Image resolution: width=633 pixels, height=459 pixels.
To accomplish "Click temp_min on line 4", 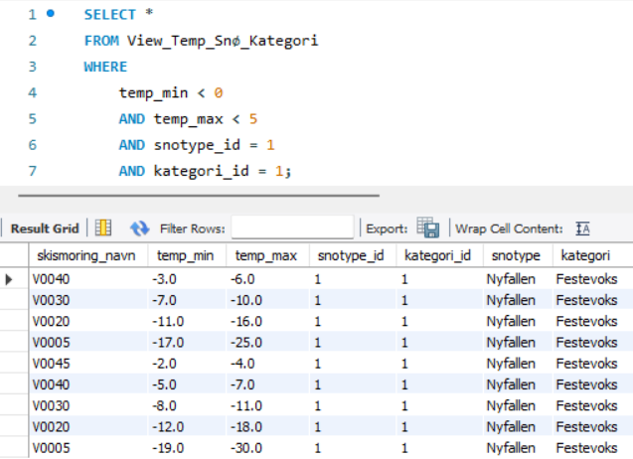I will click(153, 92).
